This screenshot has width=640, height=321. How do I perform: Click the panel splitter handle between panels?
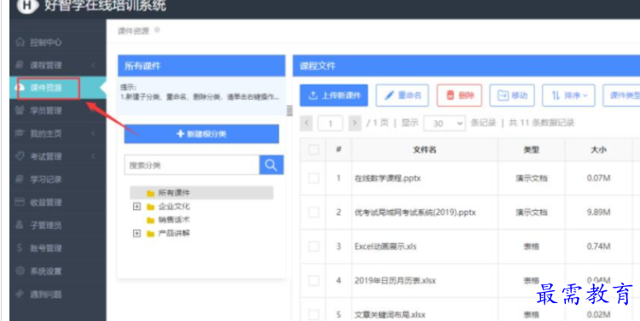point(289,111)
